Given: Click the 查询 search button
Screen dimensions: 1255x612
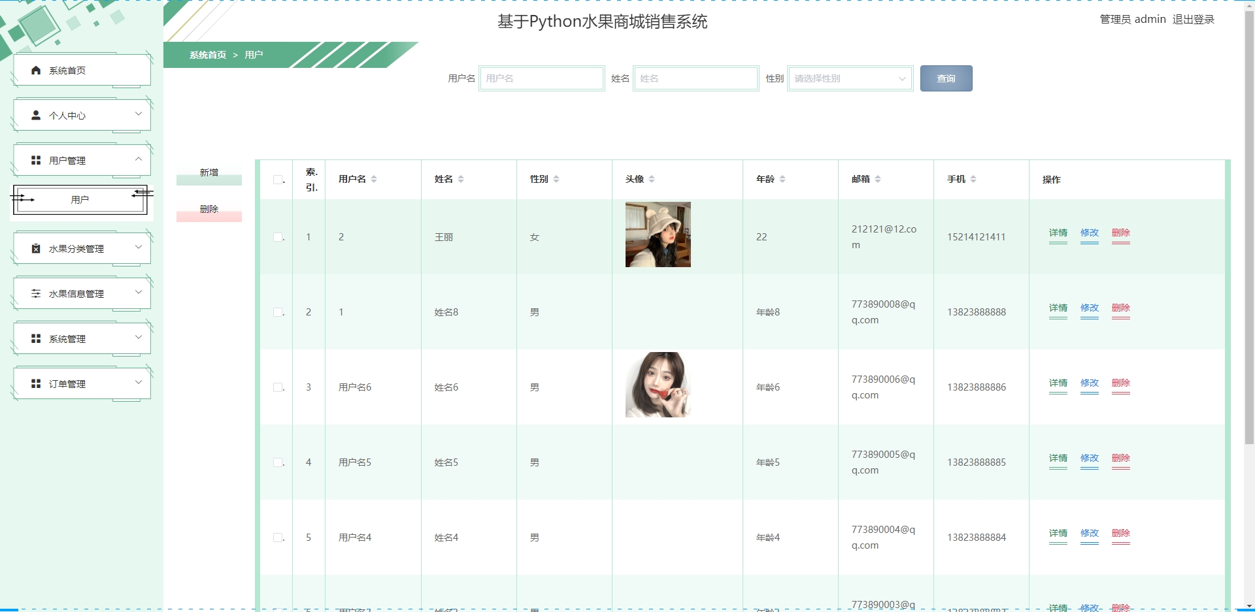Looking at the screenshot, I should (x=946, y=78).
